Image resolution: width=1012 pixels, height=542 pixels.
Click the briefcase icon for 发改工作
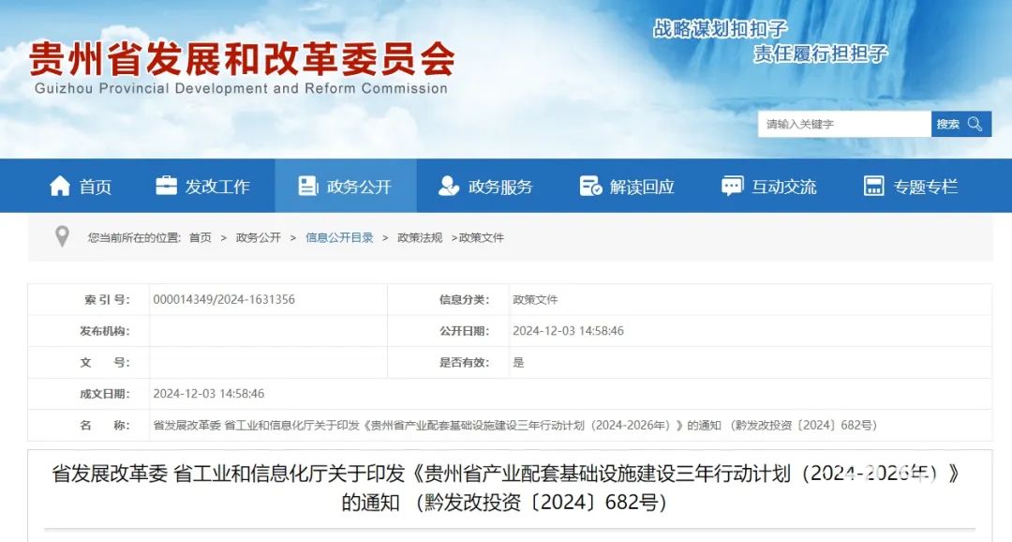[x=166, y=186]
